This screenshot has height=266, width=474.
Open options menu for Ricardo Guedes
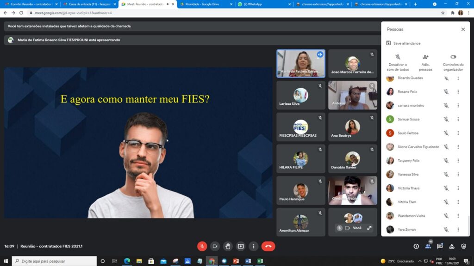pos(458,78)
